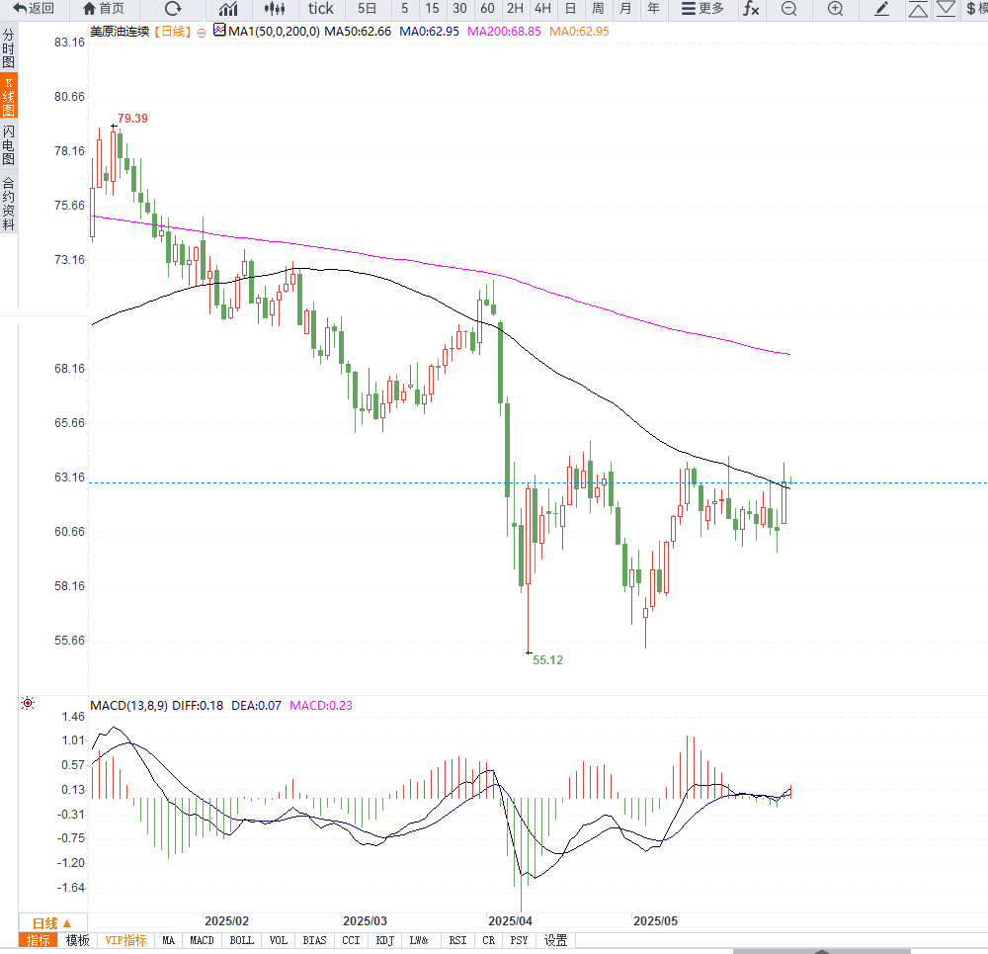Image resolution: width=988 pixels, height=954 pixels.
Task: Expand the 更多 menu
Action: pyautogui.click(x=702, y=9)
